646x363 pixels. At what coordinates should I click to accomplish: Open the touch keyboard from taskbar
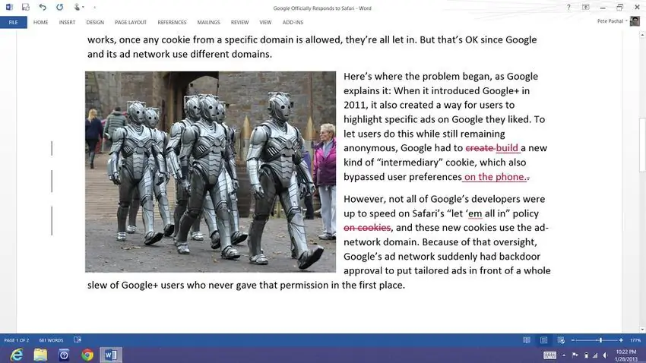click(x=549, y=355)
